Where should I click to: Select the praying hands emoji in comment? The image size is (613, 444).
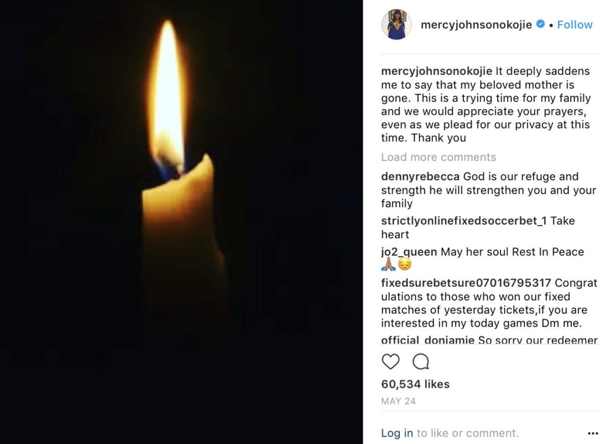388,265
